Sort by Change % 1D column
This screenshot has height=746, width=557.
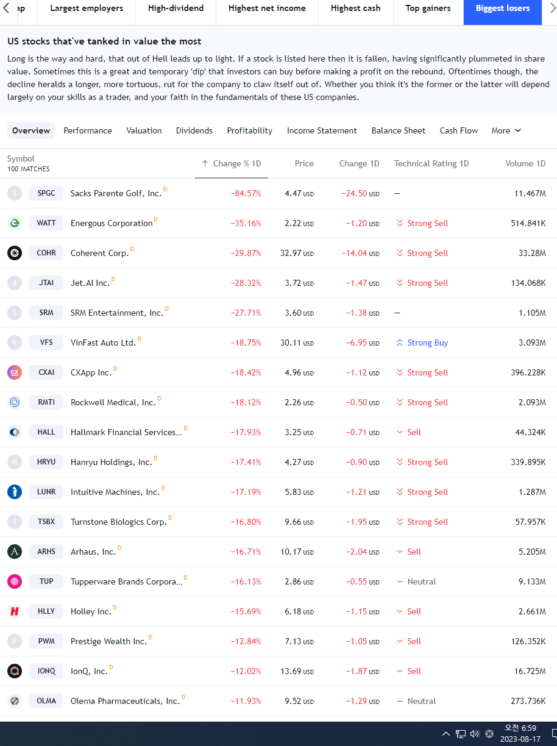click(x=232, y=163)
